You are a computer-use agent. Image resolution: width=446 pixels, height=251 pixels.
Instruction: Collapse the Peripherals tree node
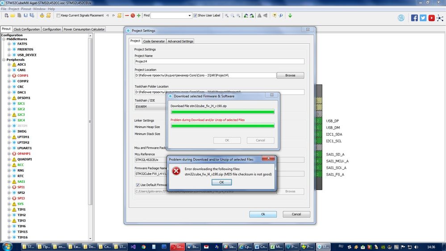tap(4, 60)
